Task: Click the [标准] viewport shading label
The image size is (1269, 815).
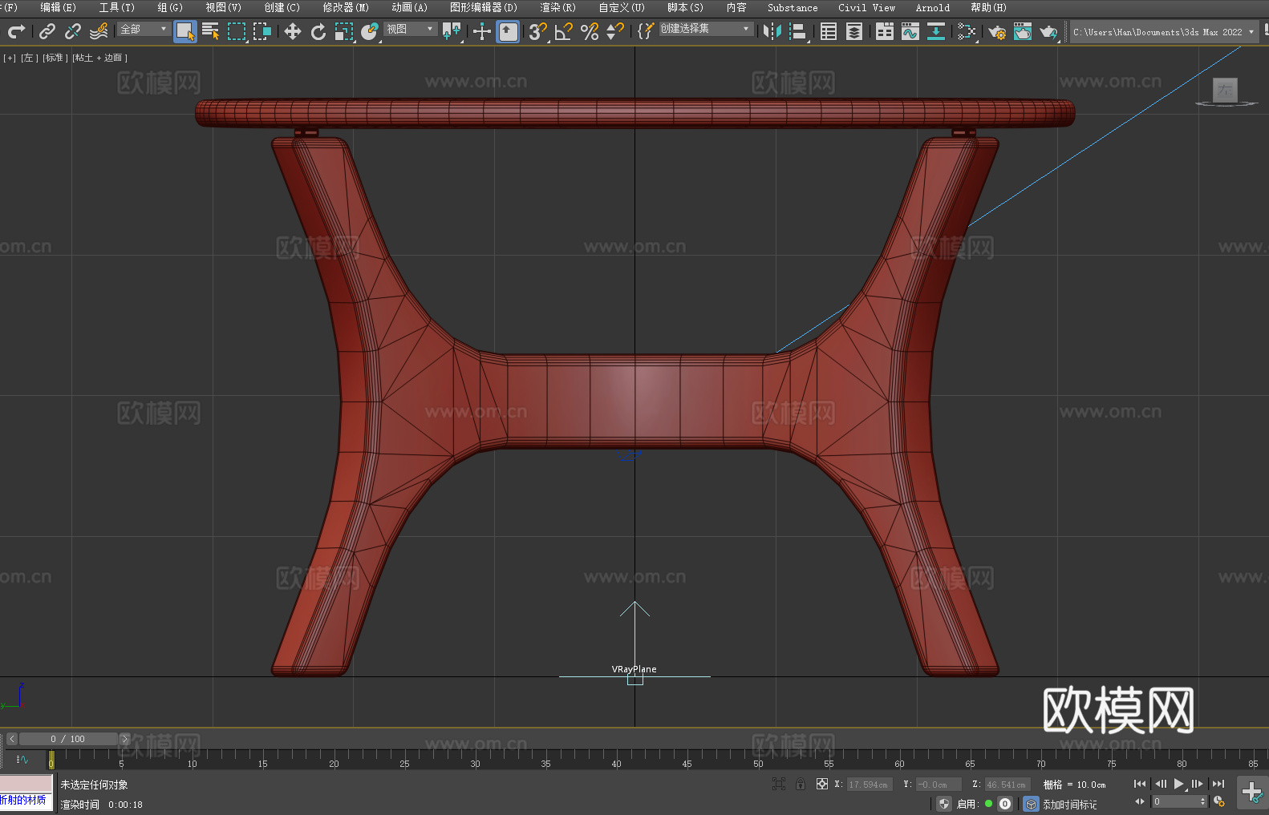Action: click(55, 58)
